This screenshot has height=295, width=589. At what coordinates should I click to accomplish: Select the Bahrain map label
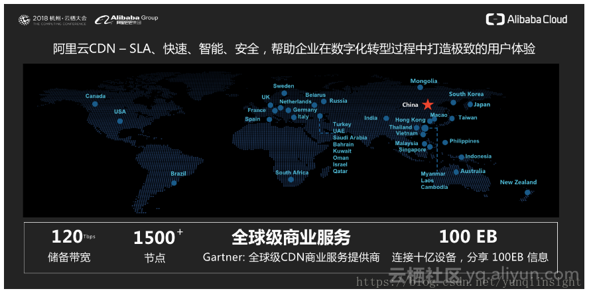344,145
